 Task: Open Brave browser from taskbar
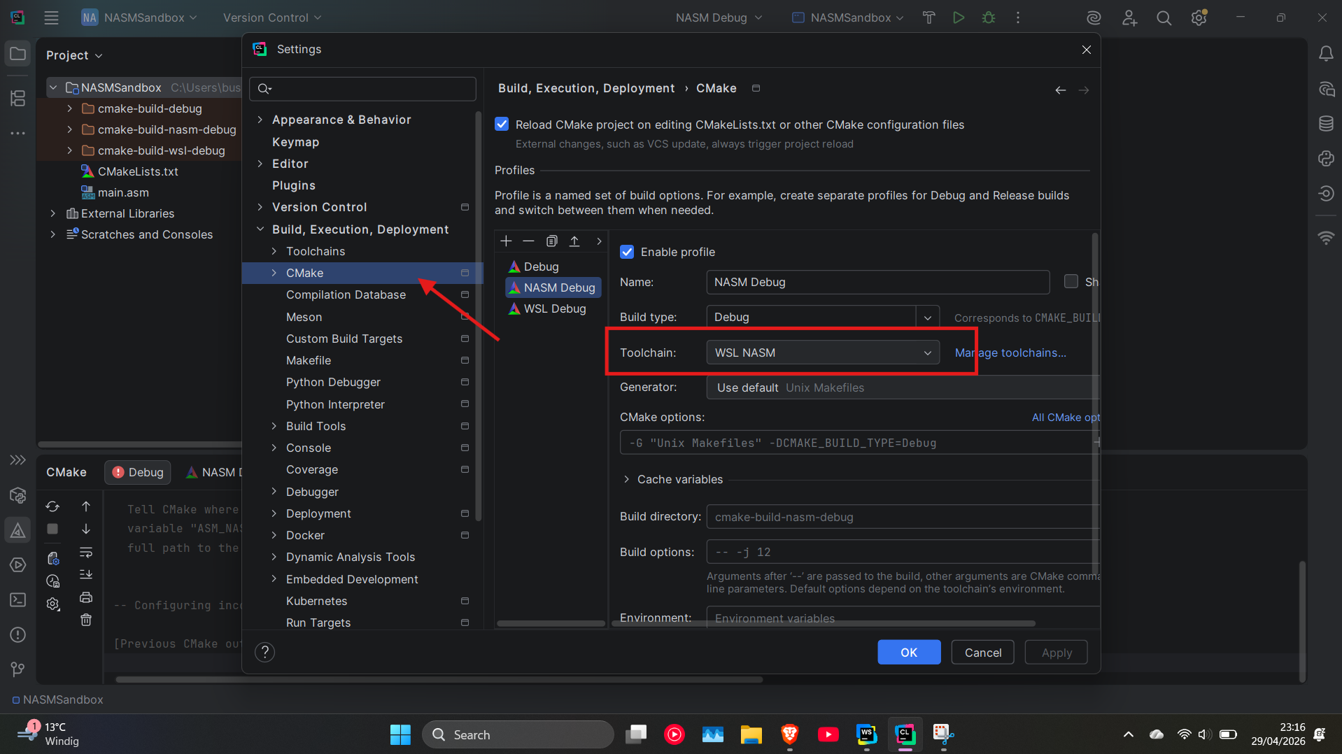[790, 734]
